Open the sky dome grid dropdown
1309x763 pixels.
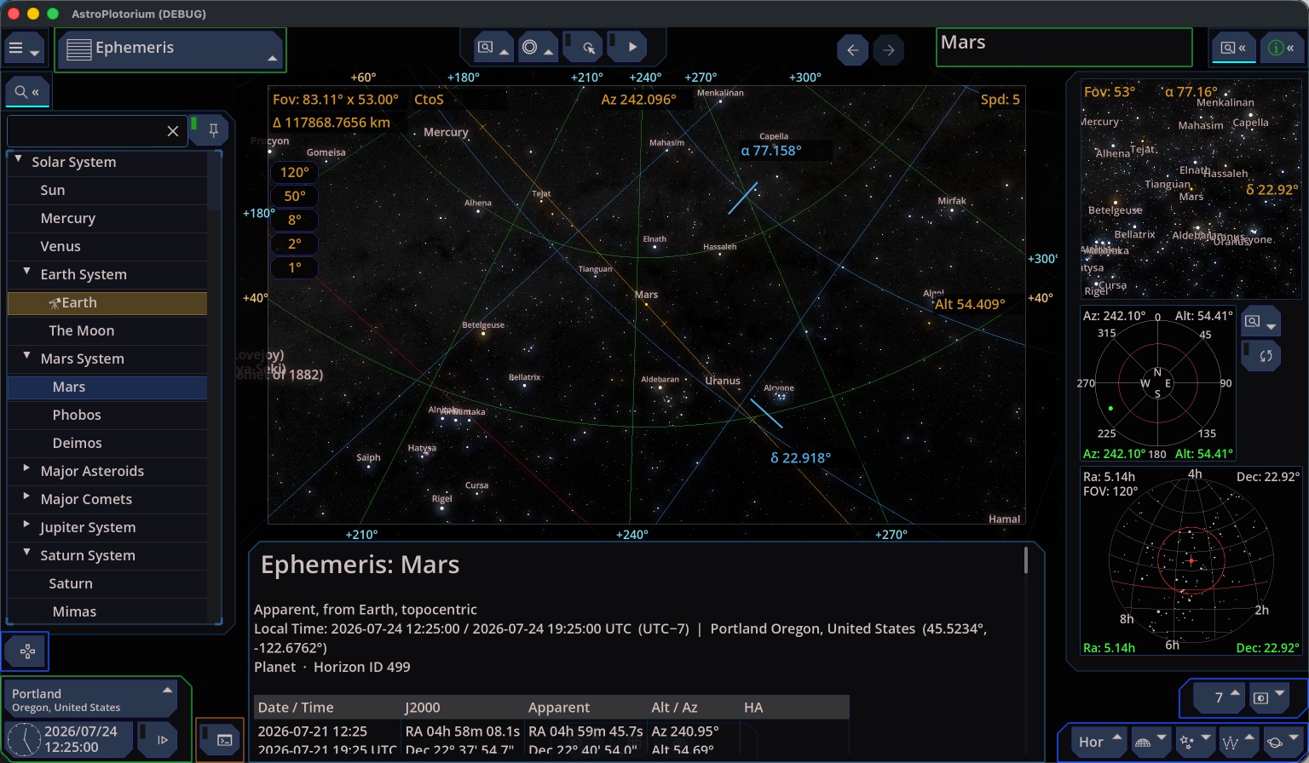tap(1150, 742)
